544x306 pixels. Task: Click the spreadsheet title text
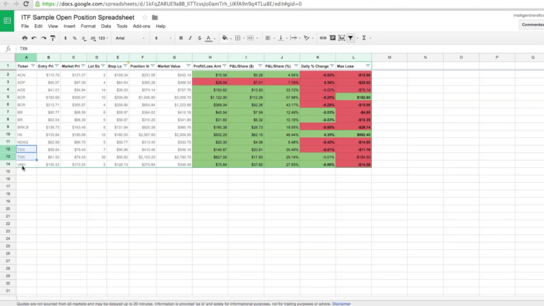78,18
